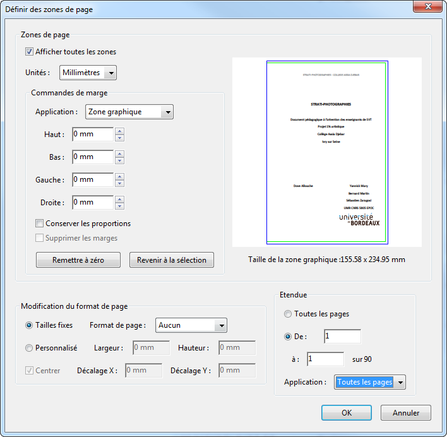Increase the Bas margin with up arrow

click(x=120, y=154)
